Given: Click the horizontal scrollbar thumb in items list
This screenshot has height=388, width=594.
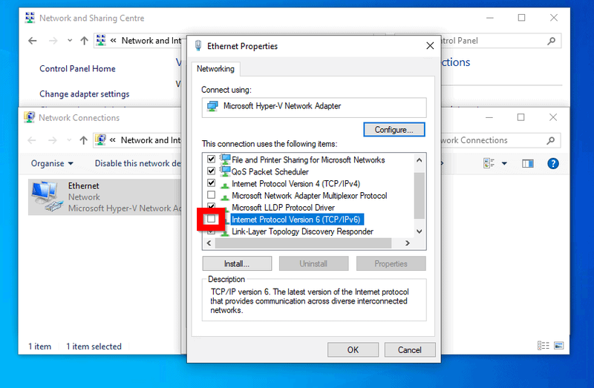Looking at the screenshot, I should pyautogui.click(x=303, y=243).
